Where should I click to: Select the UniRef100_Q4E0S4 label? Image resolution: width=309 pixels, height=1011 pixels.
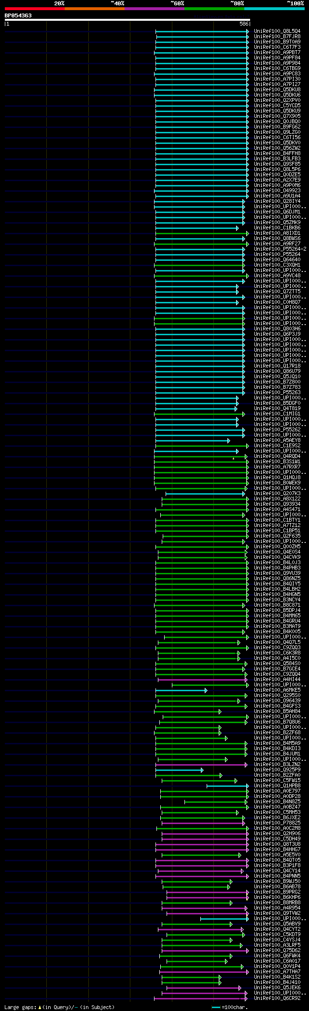277,552
